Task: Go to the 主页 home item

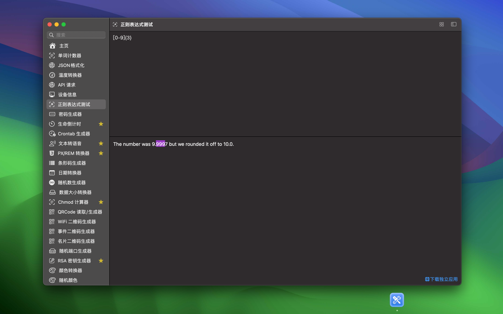Action: pos(64,46)
